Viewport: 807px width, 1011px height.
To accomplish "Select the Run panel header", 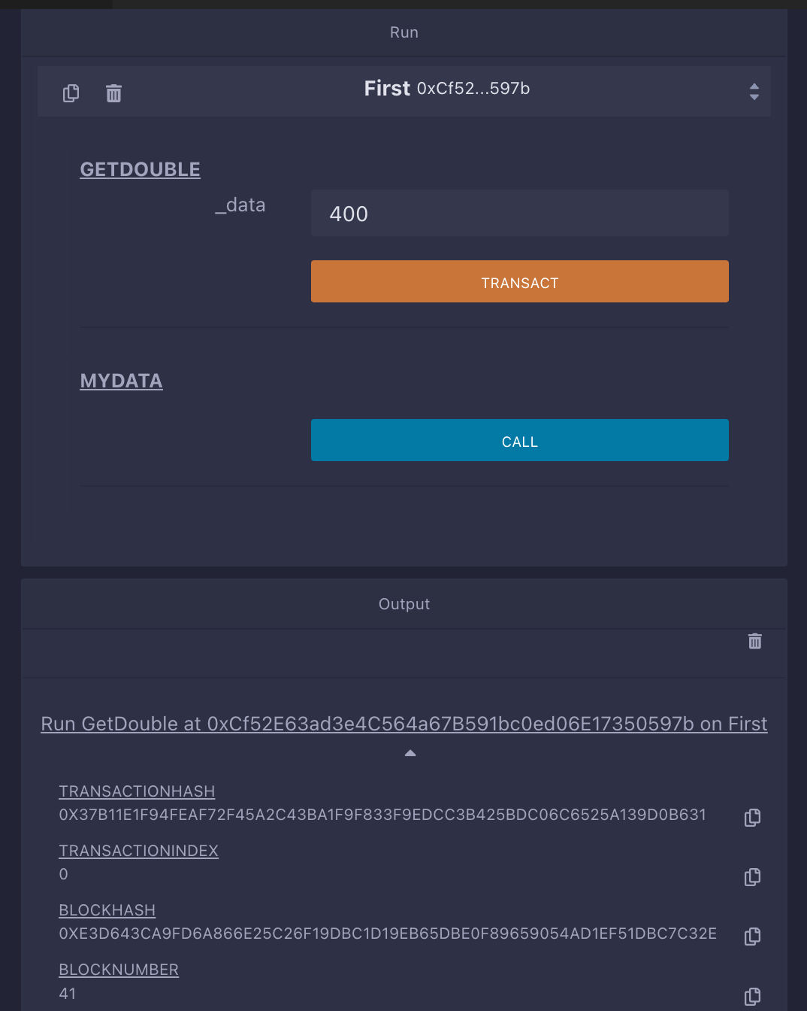I will [404, 32].
